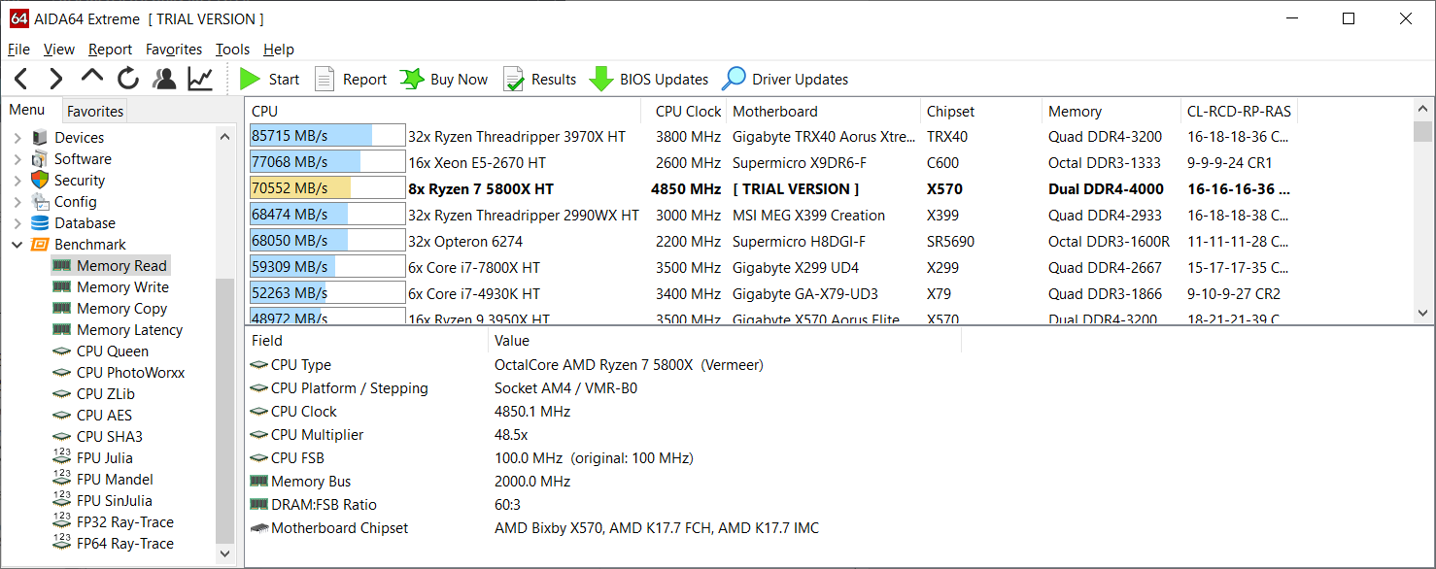Viewport: 1436px width, 569px height.
Task: Open the Report menu
Action: click(x=110, y=50)
